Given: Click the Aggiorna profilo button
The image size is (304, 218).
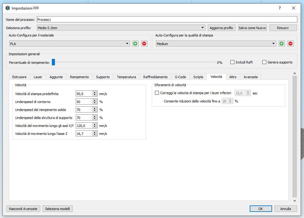Looking at the screenshot, I should [x=221, y=28].
